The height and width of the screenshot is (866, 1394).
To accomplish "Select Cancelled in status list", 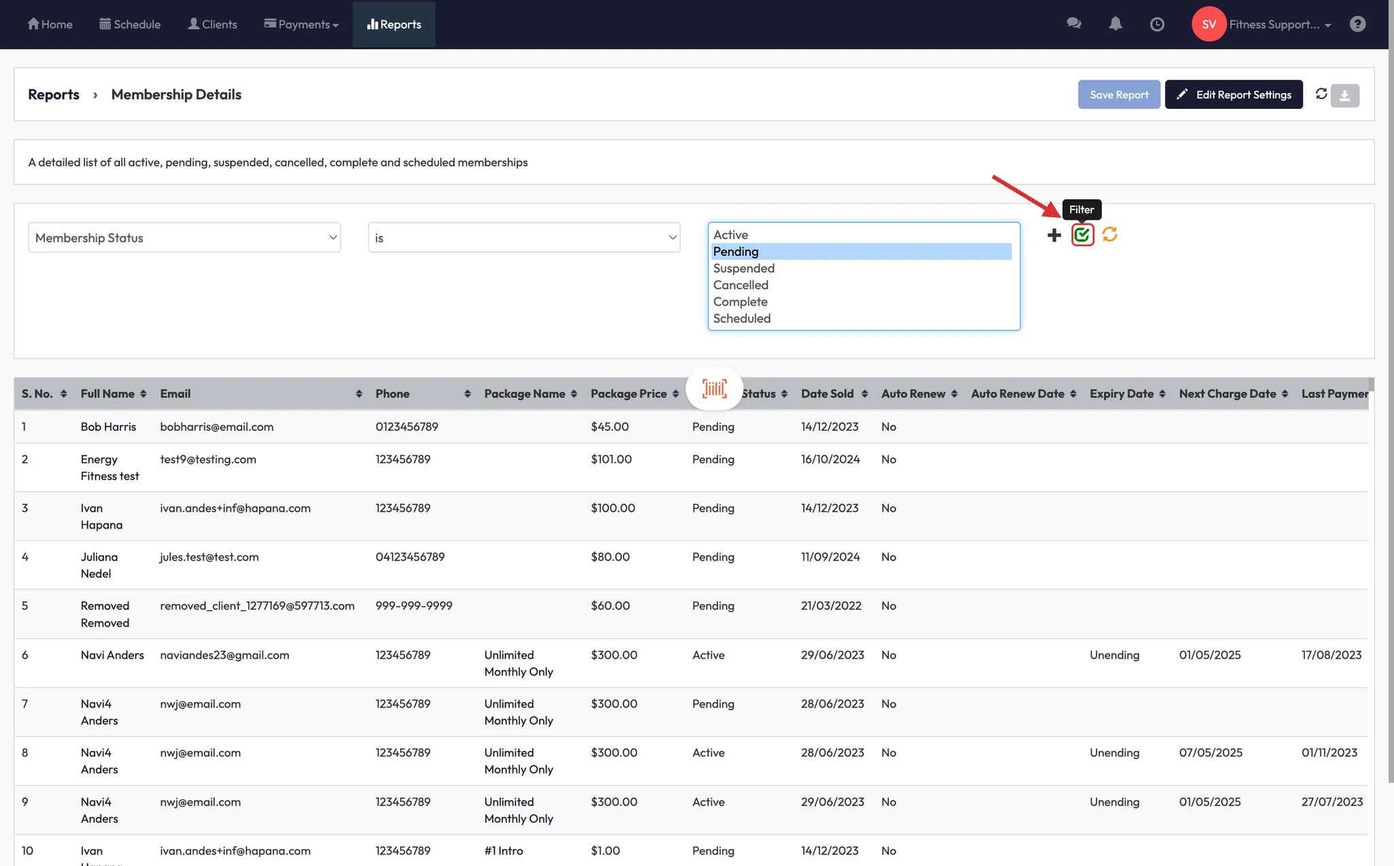I will pos(741,285).
